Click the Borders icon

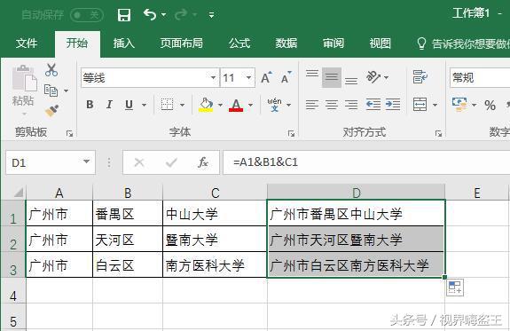point(167,105)
